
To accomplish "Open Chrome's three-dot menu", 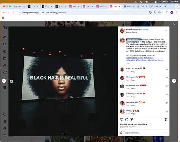I will click(x=177, y=13).
